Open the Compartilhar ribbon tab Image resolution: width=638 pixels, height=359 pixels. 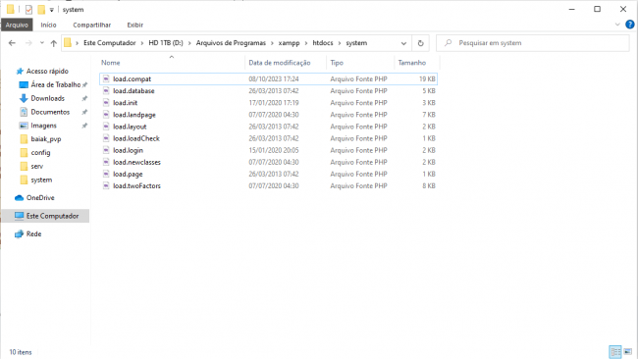click(92, 25)
